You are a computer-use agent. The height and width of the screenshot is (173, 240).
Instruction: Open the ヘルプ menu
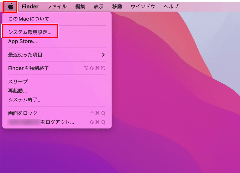(171, 7)
